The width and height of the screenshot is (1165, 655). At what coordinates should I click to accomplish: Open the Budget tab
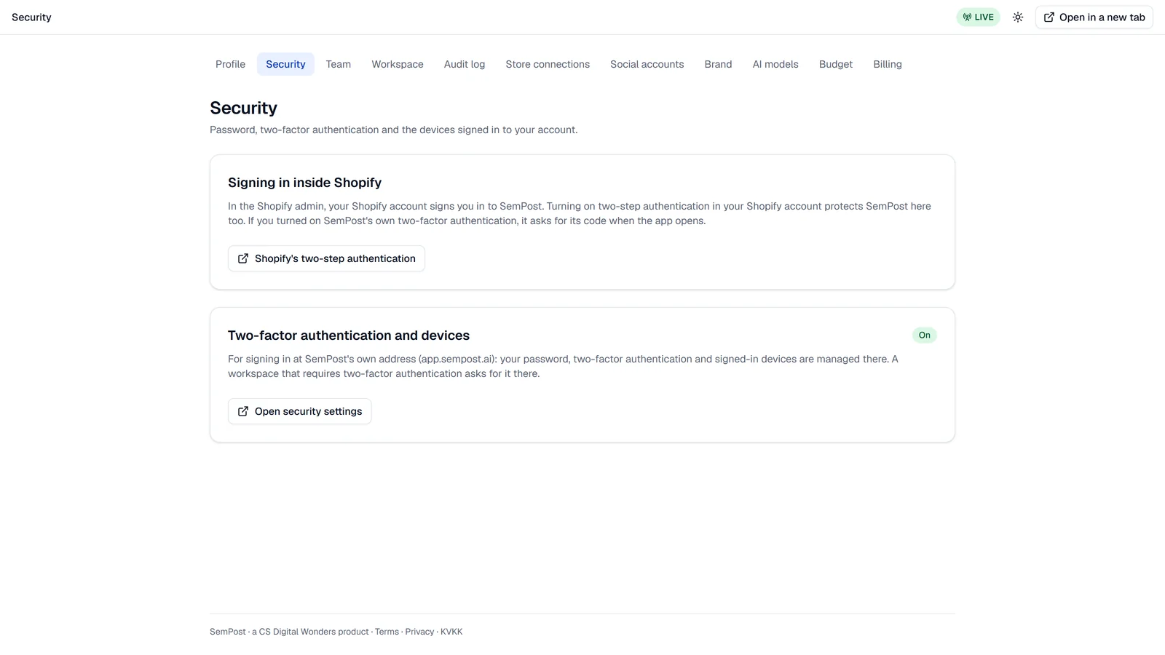click(836, 64)
